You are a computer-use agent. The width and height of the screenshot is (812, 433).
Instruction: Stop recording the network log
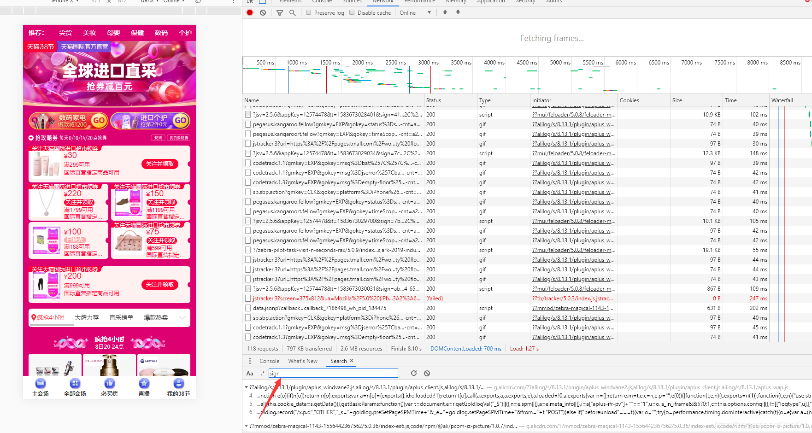tap(250, 13)
